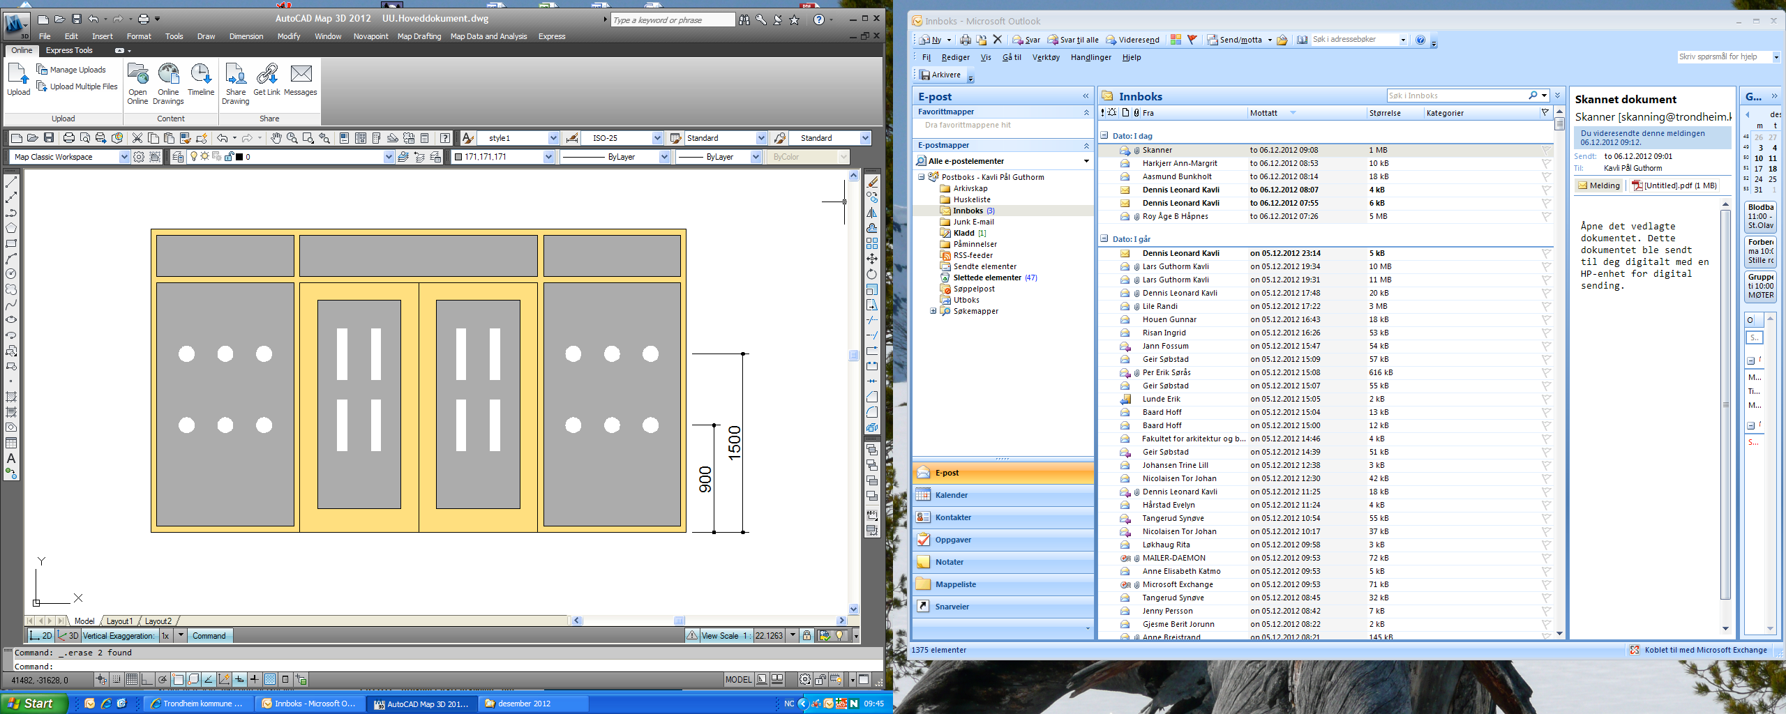Collapse the Dato: I går group
This screenshot has width=1786, height=714.
point(1104,238)
